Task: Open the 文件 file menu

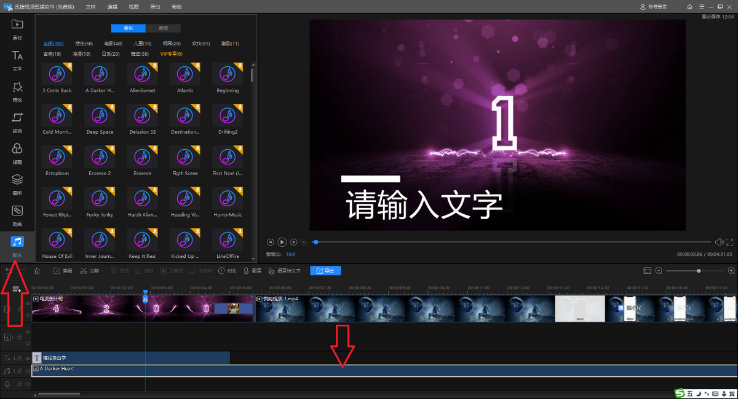Action: 90,7
